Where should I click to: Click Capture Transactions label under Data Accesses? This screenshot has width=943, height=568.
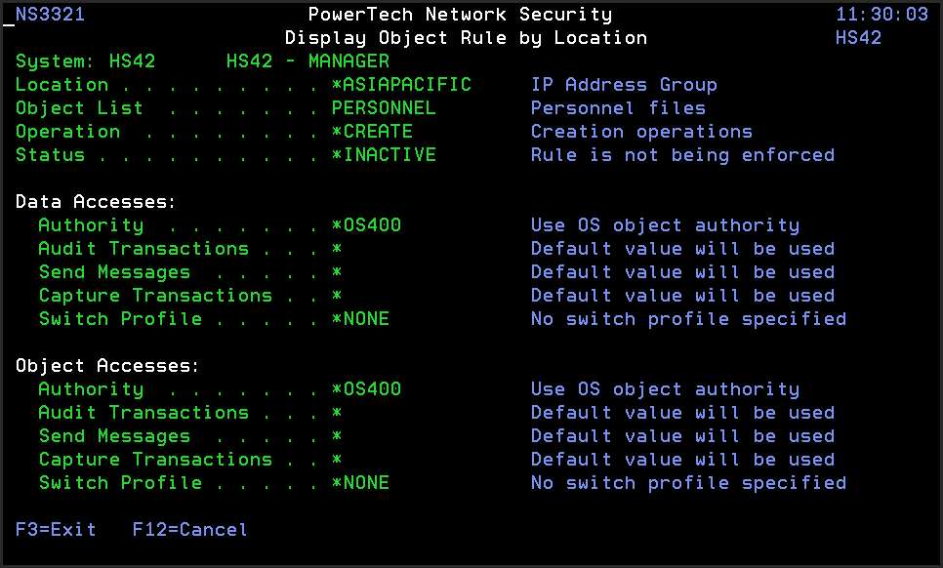(155, 296)
